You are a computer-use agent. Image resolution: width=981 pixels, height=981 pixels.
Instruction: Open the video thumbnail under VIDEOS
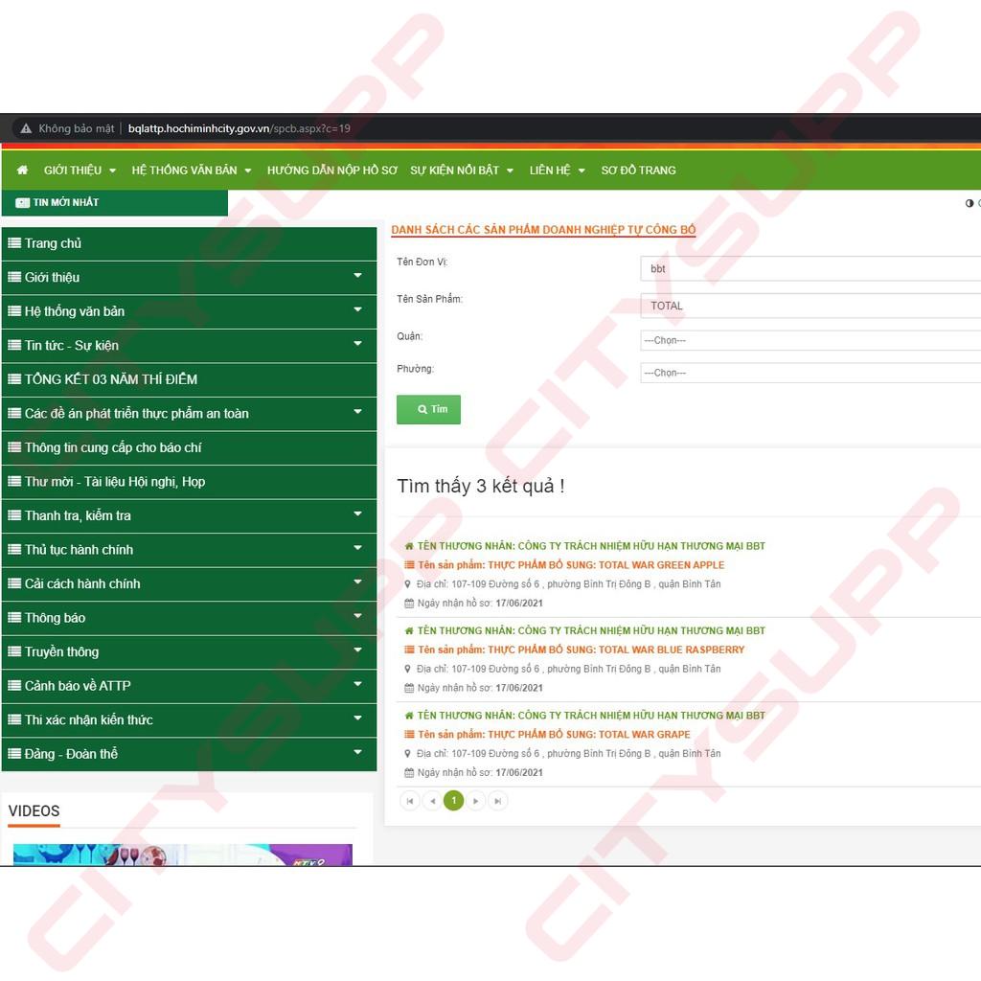(x=182, y=854)
